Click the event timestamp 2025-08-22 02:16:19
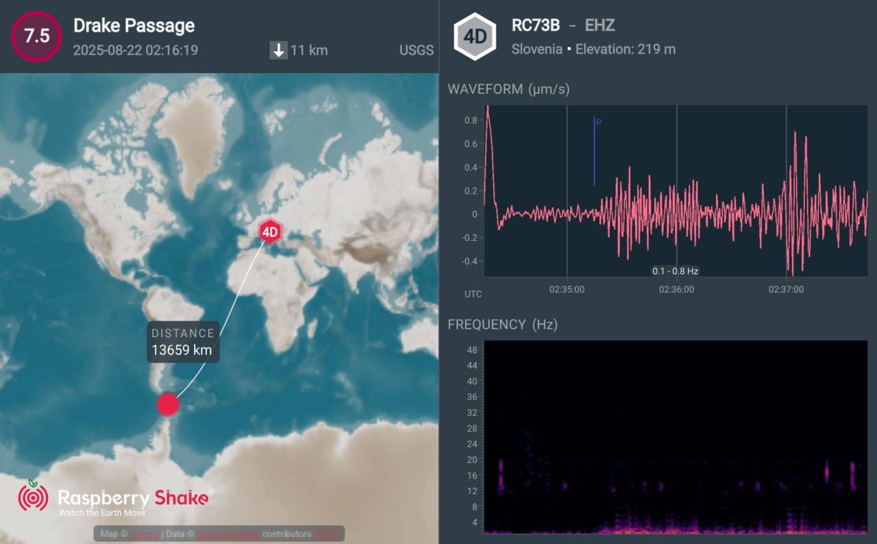877x544 pixels. [136, 50]
